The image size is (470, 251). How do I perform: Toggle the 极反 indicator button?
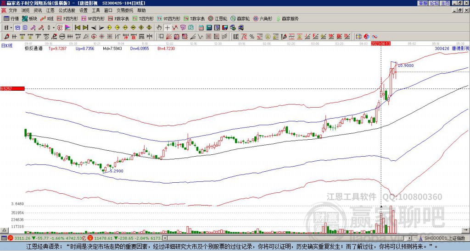[59, 27]
